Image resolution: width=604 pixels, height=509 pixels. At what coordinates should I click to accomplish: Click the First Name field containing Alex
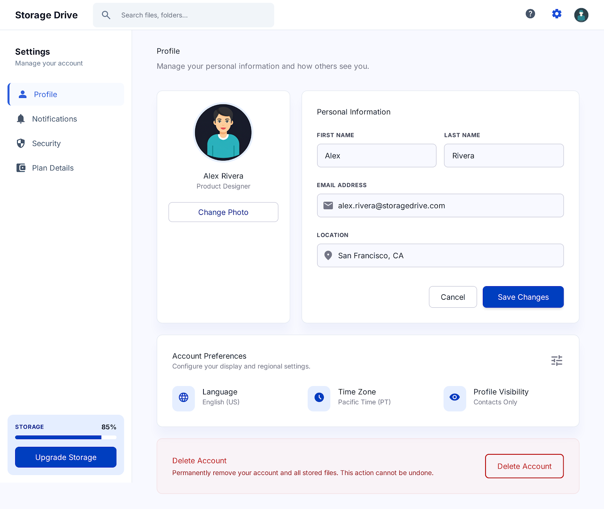click(377, 156)
